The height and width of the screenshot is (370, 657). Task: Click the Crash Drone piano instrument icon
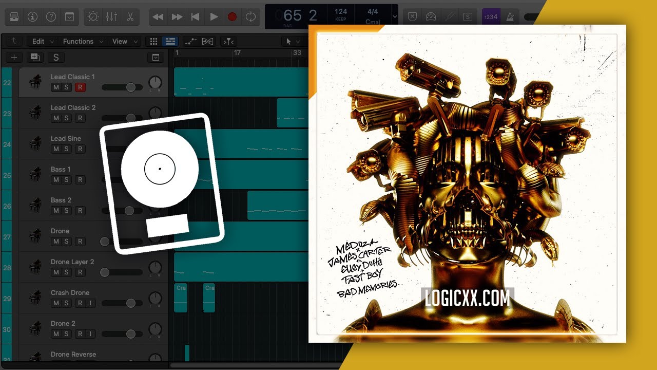tap(35, 298)
